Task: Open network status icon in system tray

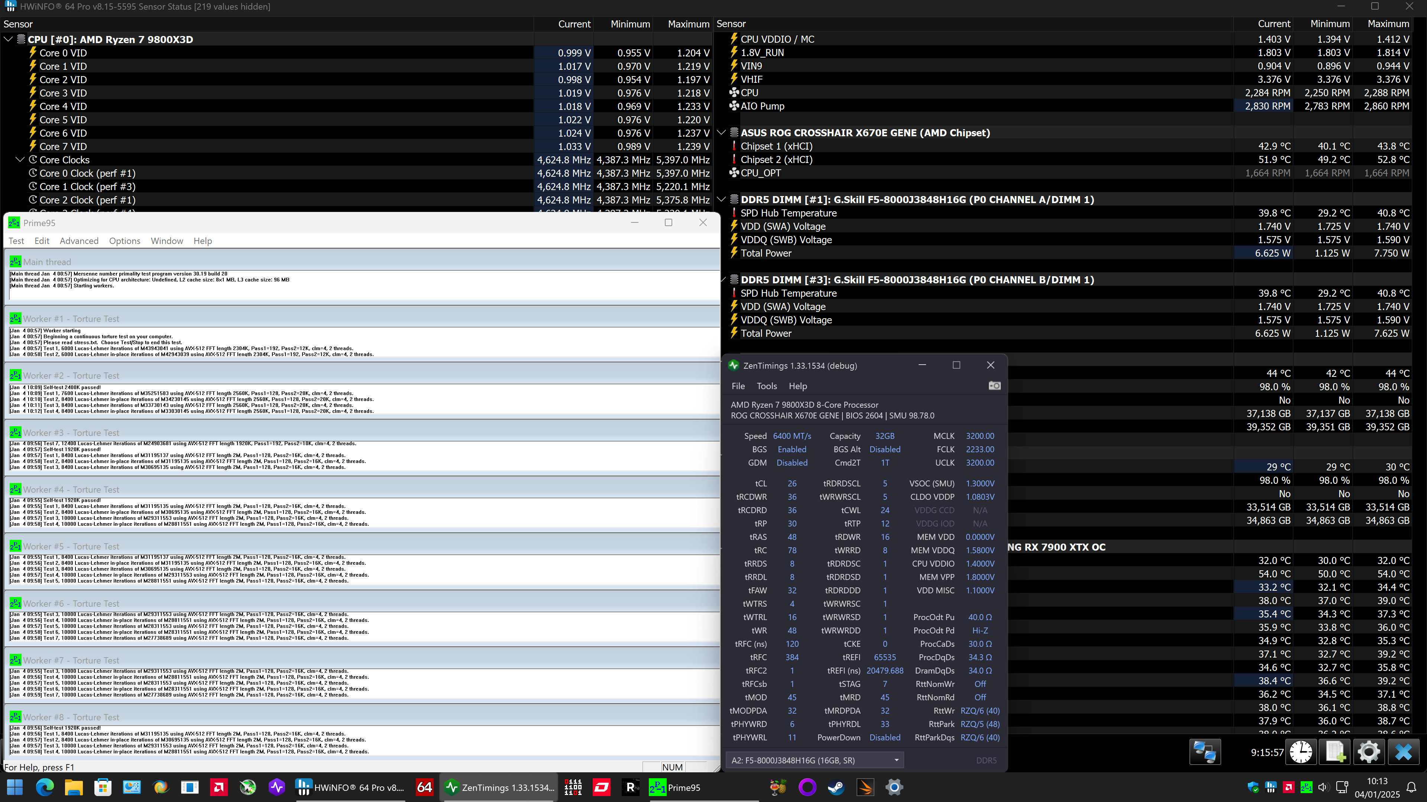Action: [x=1342, y=787]
